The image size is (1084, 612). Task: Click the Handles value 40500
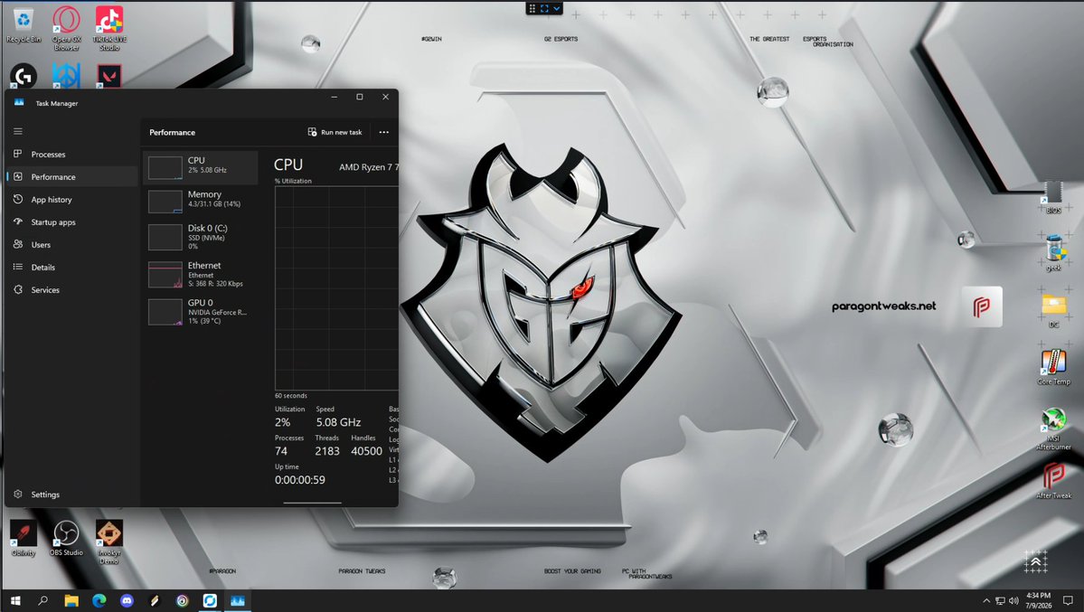(366, 451)
